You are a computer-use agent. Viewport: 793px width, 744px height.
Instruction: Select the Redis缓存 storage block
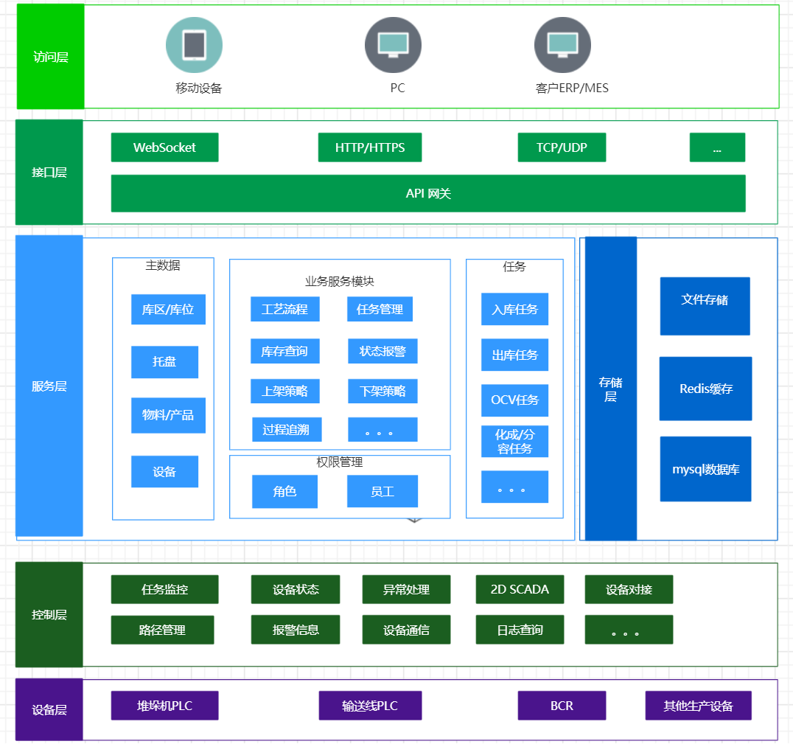705,389
